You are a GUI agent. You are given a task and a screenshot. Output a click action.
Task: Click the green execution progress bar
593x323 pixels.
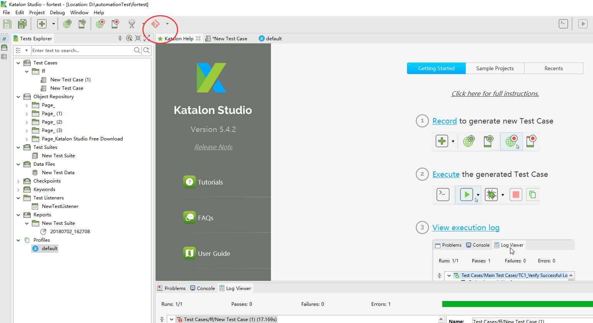517,304
